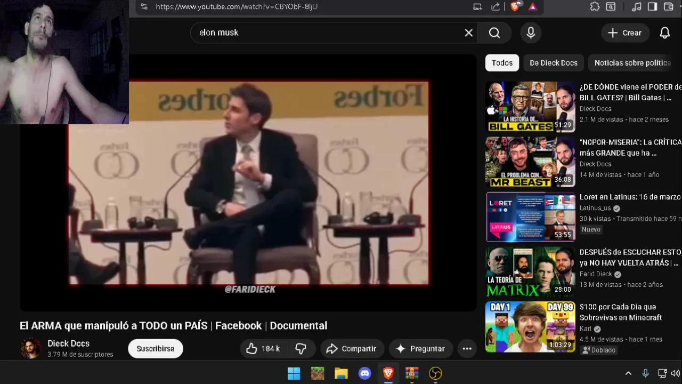Open the Teoría de Matrix video thumbnail
The height and width of the screenshot is (384, 682).
[x=531, y=272]
